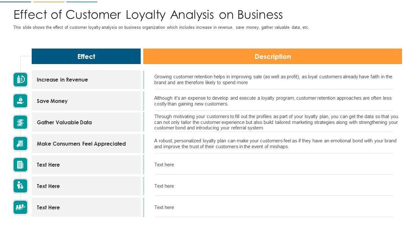Click the person with money bag icon
This screenshot has height=233, width=414.
(x=20, y=186)
